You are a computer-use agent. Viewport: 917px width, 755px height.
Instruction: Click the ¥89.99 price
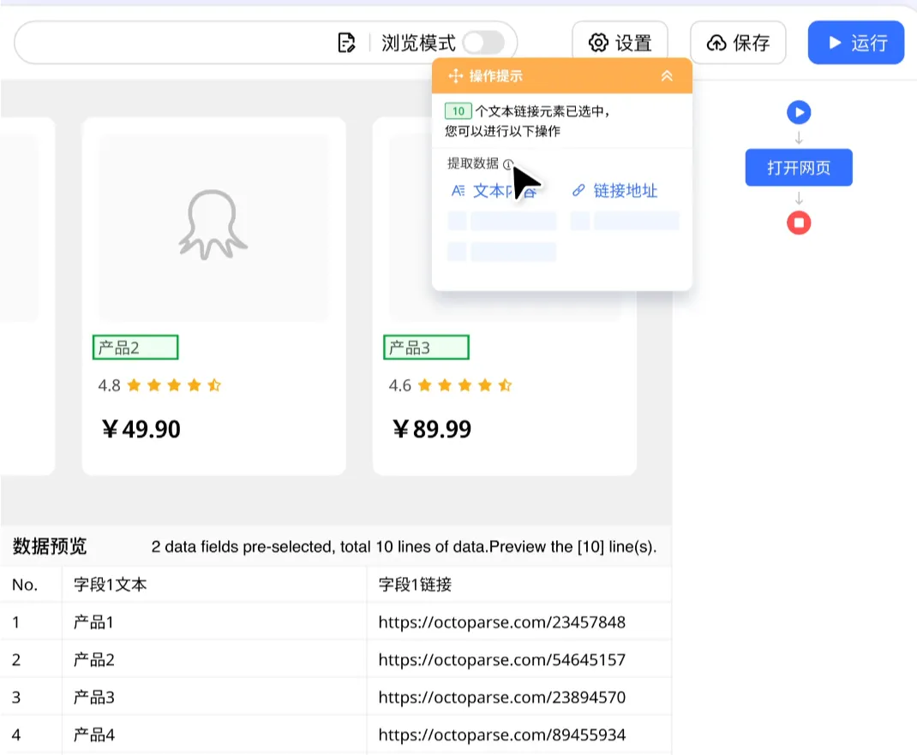click(x=432, y=429)
